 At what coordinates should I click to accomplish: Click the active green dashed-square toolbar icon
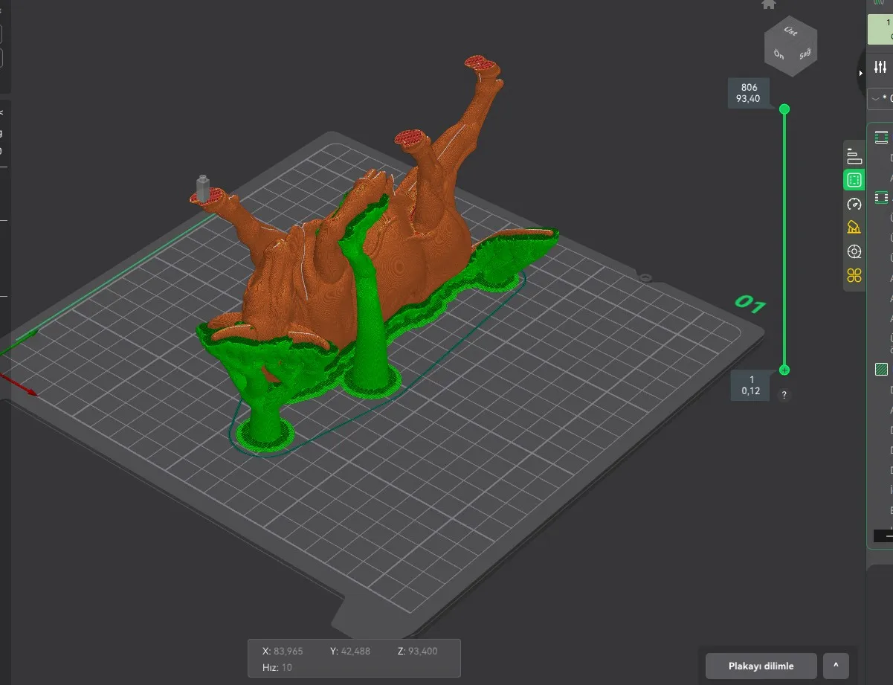(x=854, y=180)
